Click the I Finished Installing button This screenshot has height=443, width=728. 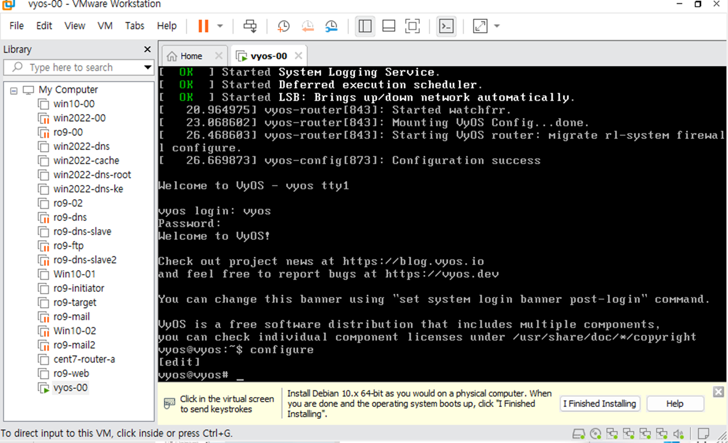(x=599, y=403)
